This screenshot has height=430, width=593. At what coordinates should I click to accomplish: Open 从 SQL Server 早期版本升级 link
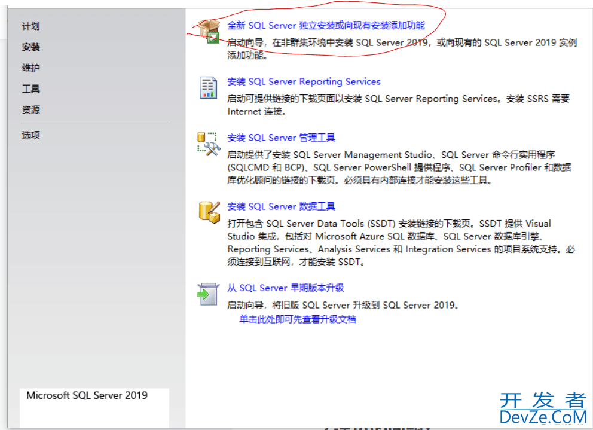pos(286,288)
